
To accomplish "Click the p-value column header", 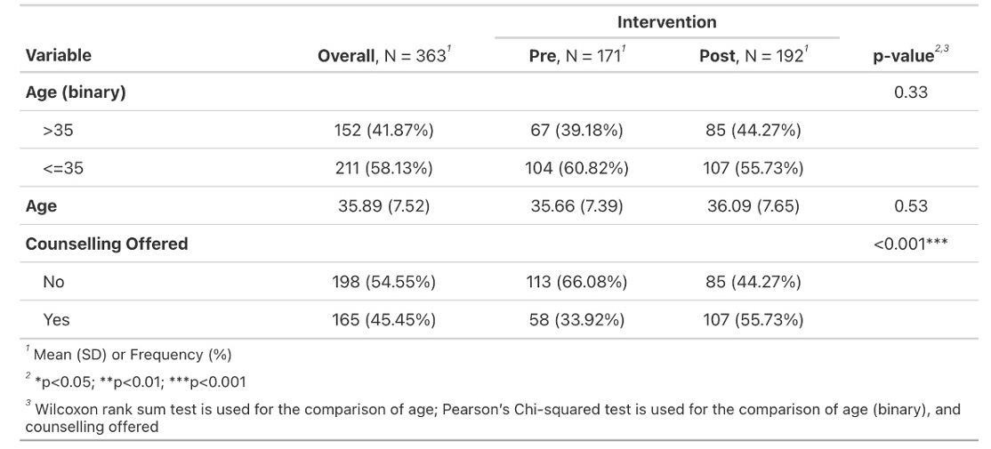I will [x=909, y=56].
